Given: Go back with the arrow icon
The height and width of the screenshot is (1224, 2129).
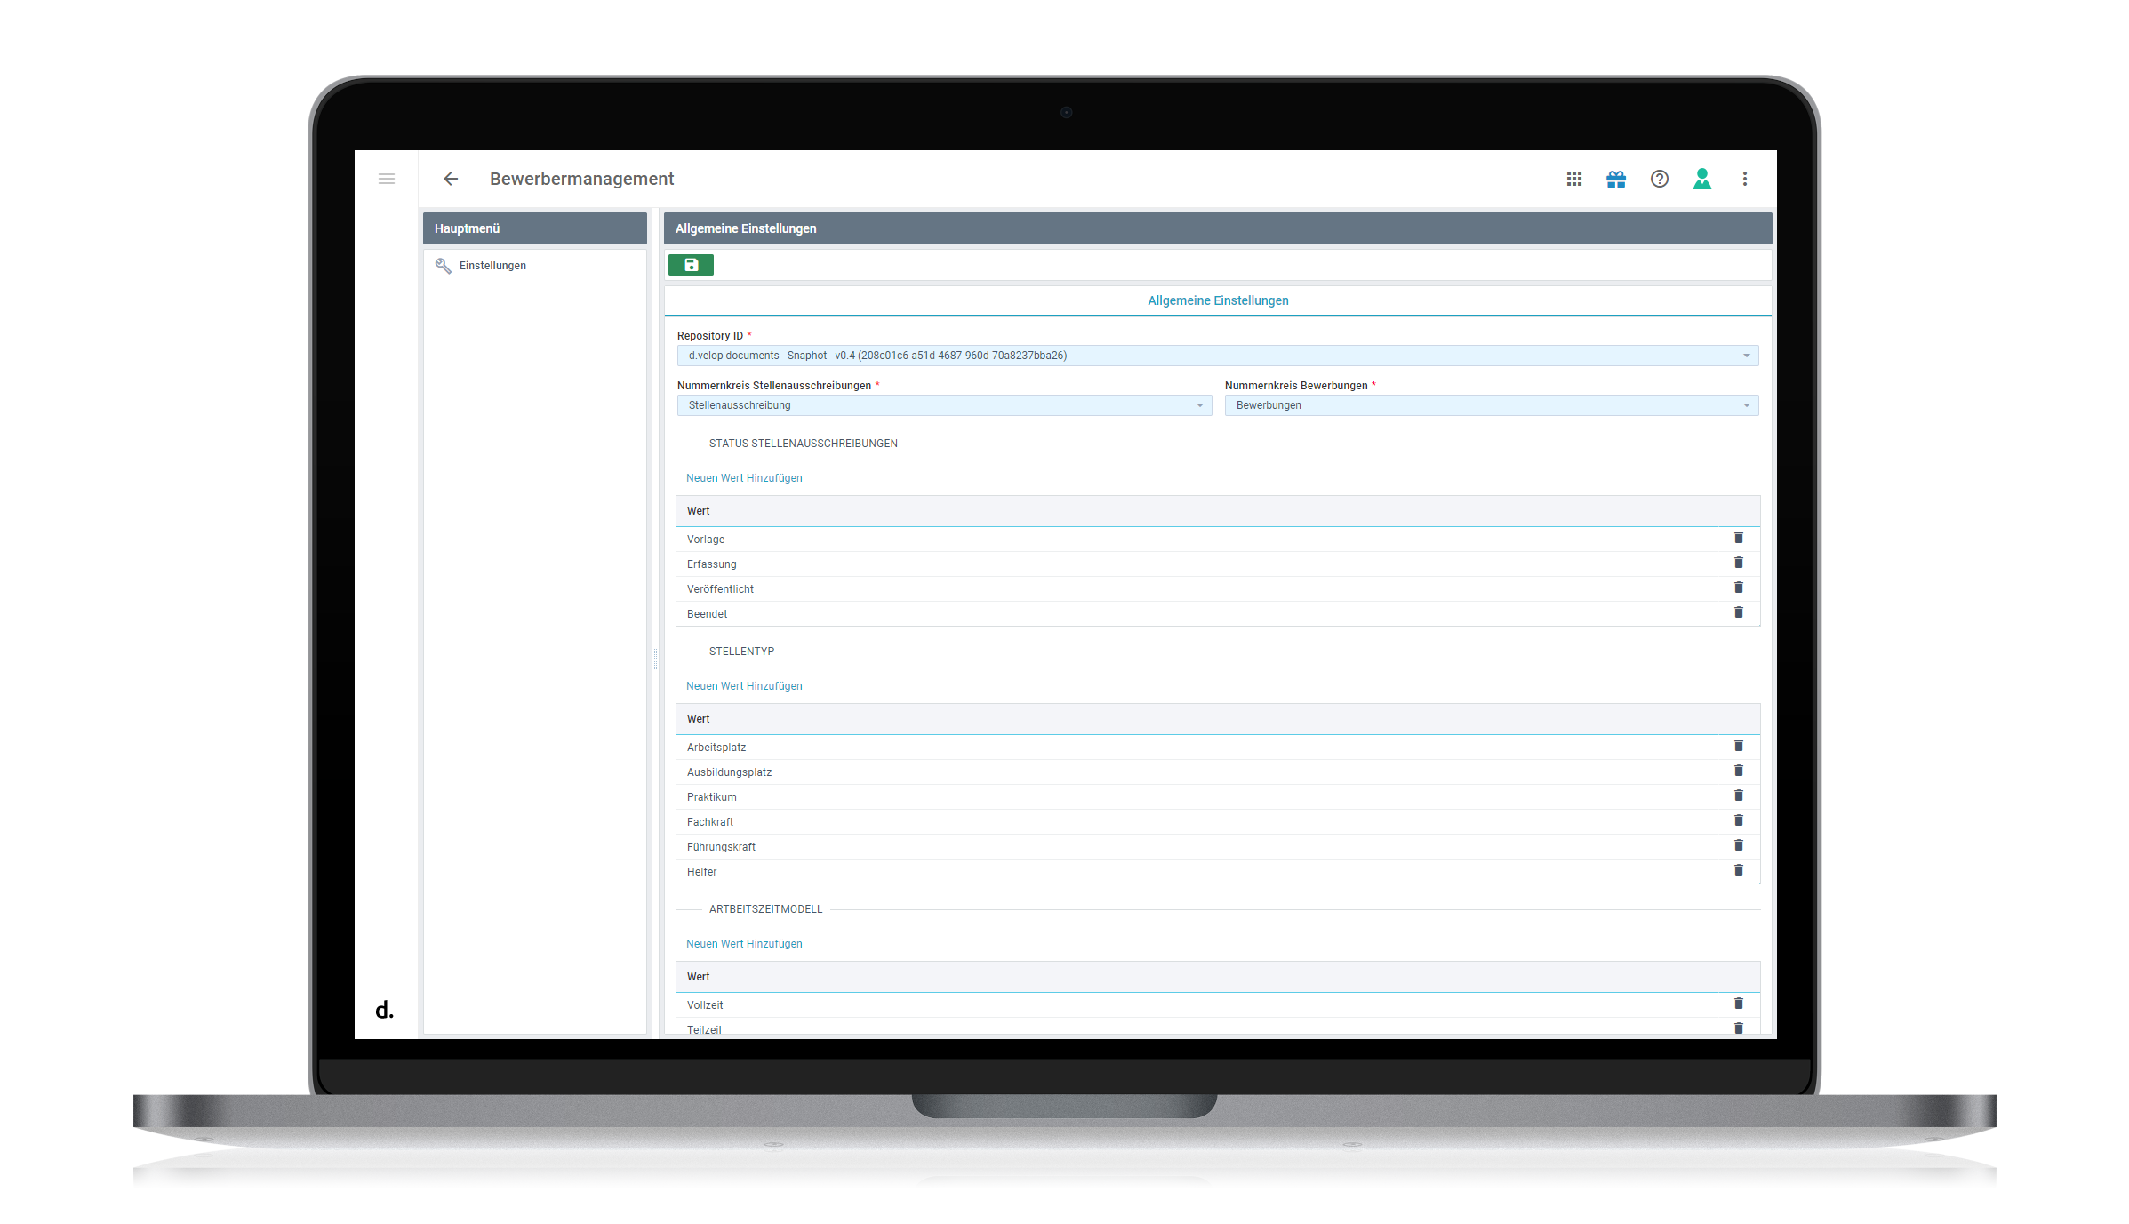Looking at the screenshot, I should click(x=451, y=179).
